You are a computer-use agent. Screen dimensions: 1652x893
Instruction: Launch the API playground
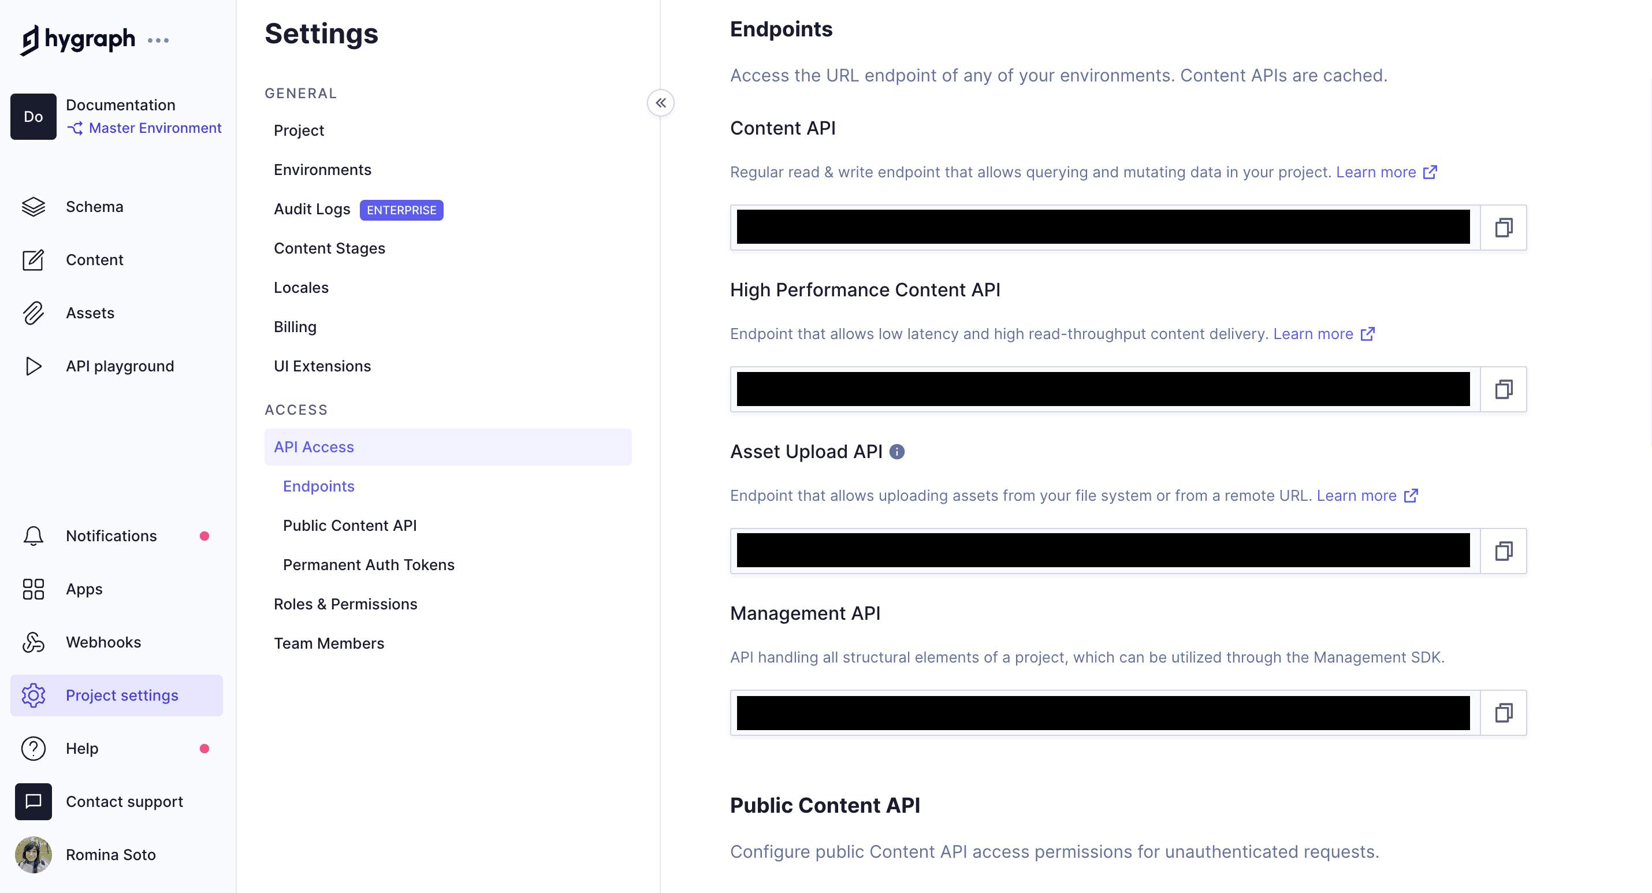[x=120, y=366]
